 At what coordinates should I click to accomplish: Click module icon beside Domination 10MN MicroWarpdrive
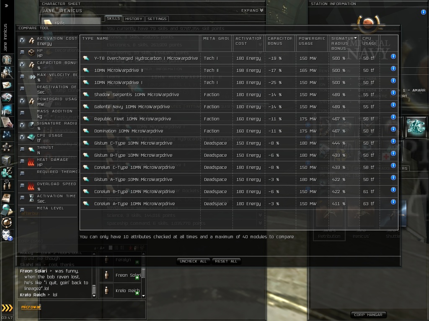[86, 131]
